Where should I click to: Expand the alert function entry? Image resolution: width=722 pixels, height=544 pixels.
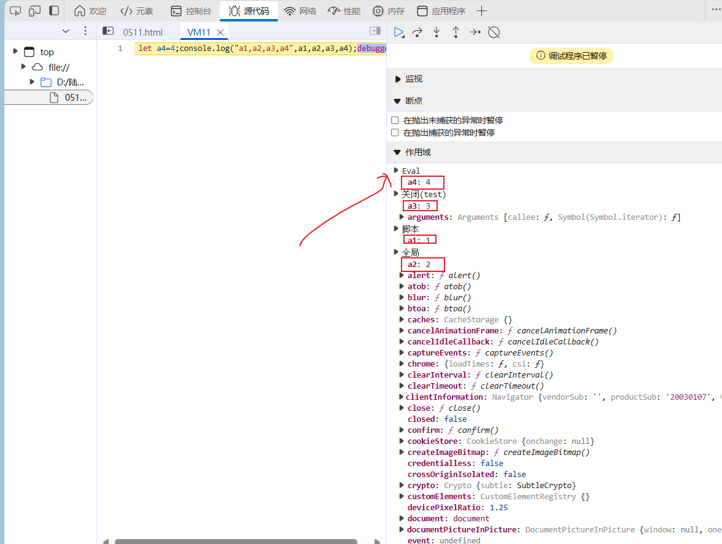tap(402, 275)
